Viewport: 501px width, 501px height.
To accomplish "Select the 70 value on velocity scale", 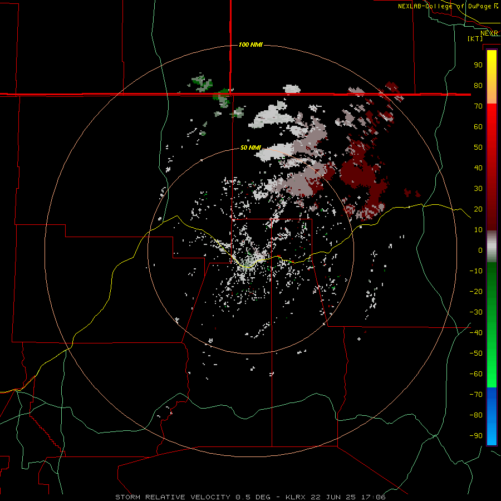I will point(478,106).
